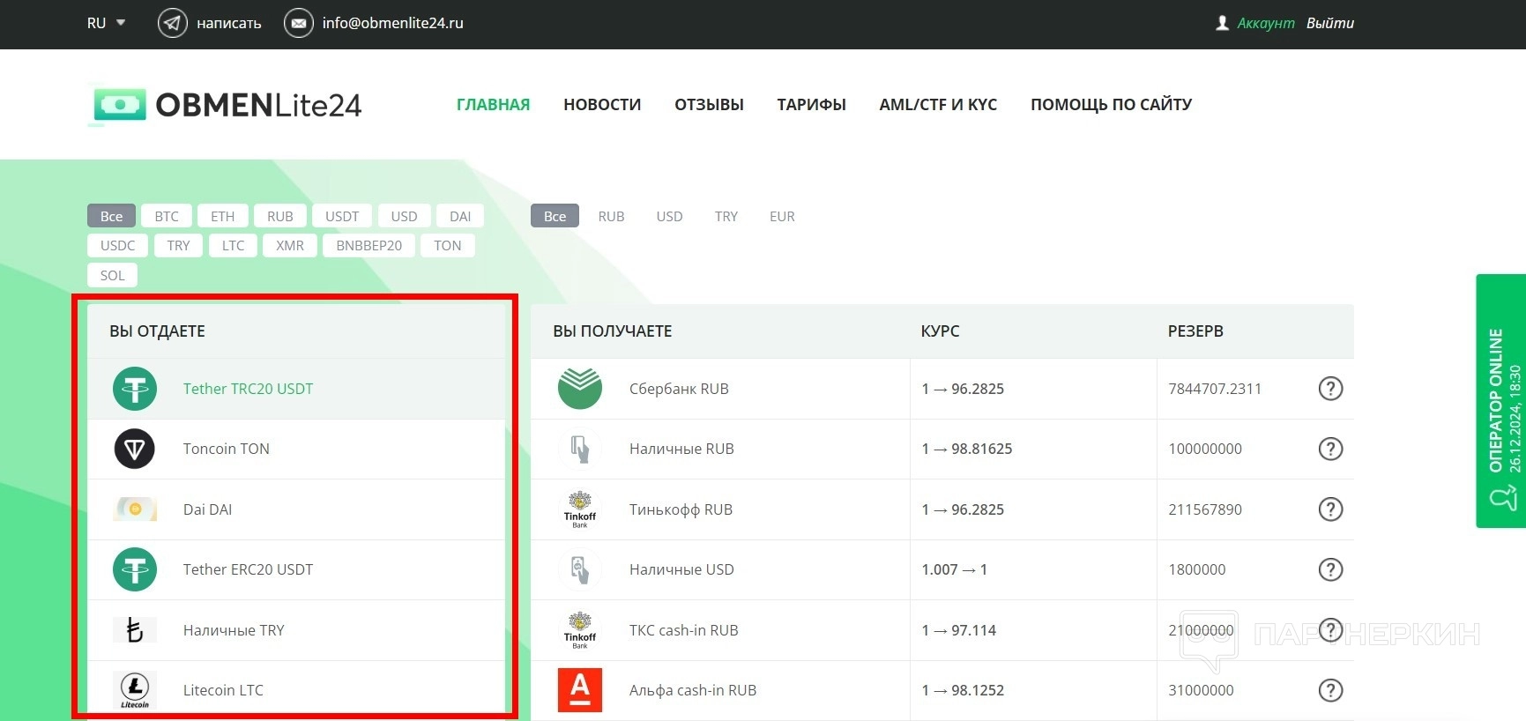Click the Tether TRC20 USDT coin icon
Screen dimensions: 1526x721
click(x=135, y=389)
